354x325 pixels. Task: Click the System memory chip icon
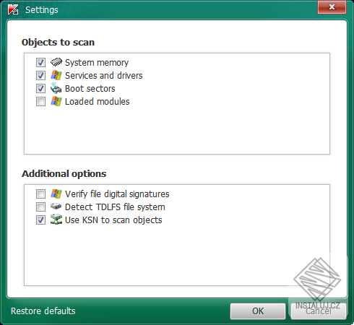pos(56,62)
